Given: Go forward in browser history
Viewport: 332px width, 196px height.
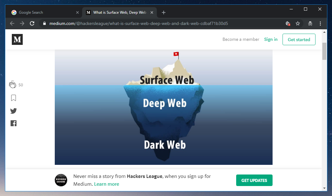Looking at the screenshot, I should click(x=22, y=23).
